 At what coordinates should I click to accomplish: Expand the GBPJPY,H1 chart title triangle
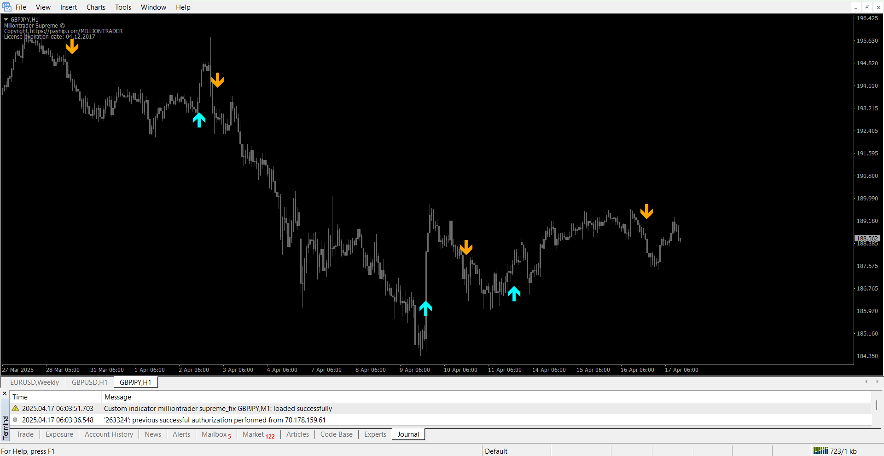pyautogui.click(x=6, y=19)
